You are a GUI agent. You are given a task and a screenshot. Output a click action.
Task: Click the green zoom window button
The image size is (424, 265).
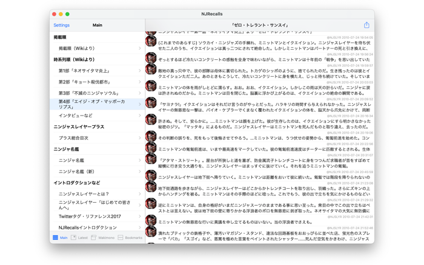point(67,14)
